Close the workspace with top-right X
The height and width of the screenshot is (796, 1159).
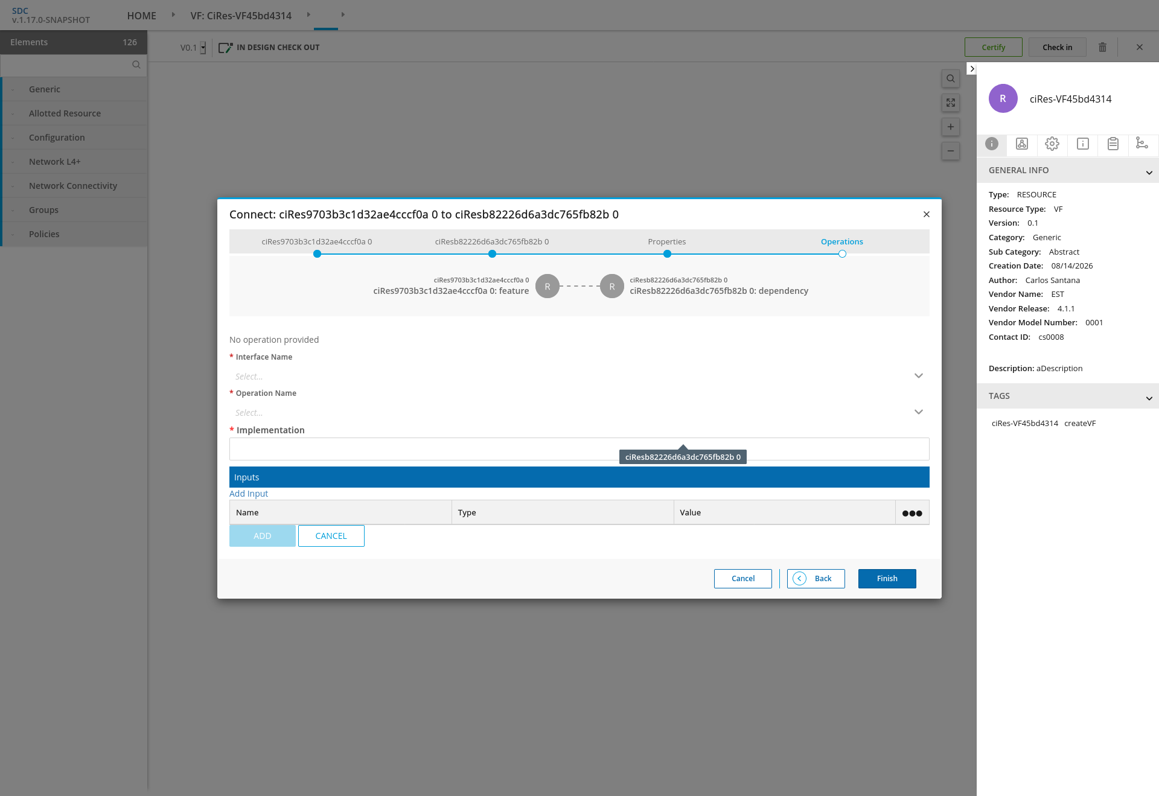click(1140, 47)
